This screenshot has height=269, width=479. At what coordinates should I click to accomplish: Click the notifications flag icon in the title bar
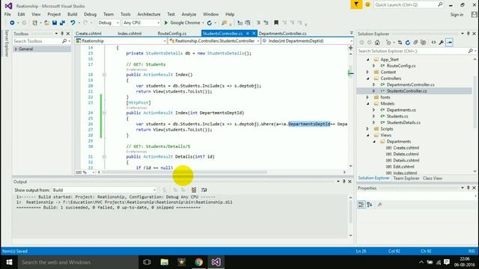coord(356,4)
